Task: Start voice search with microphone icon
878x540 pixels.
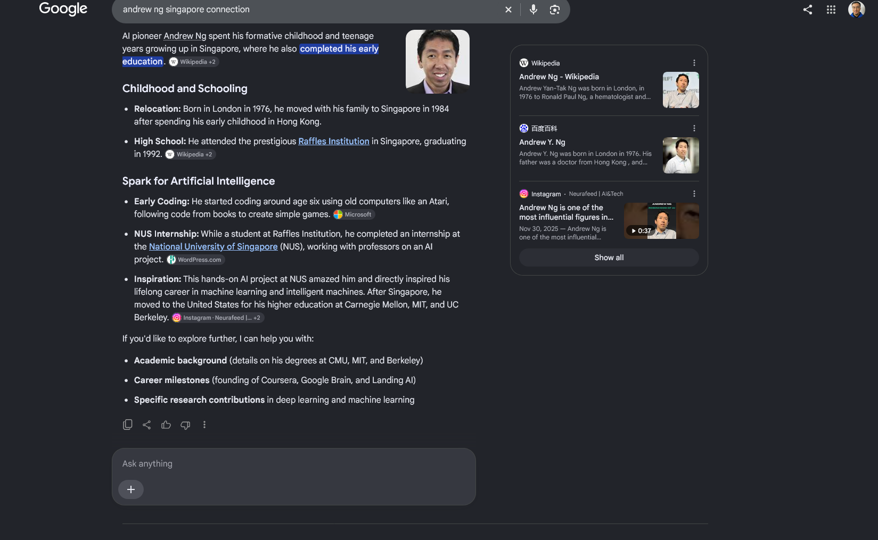Action: 533,10
